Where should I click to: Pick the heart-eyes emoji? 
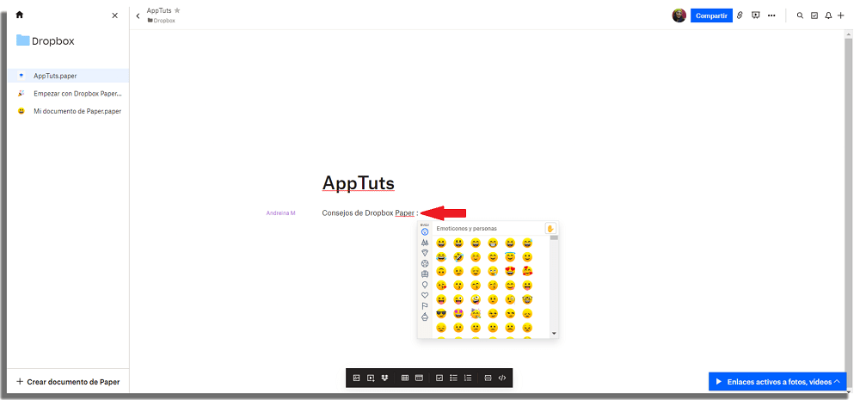pos(510,271)
